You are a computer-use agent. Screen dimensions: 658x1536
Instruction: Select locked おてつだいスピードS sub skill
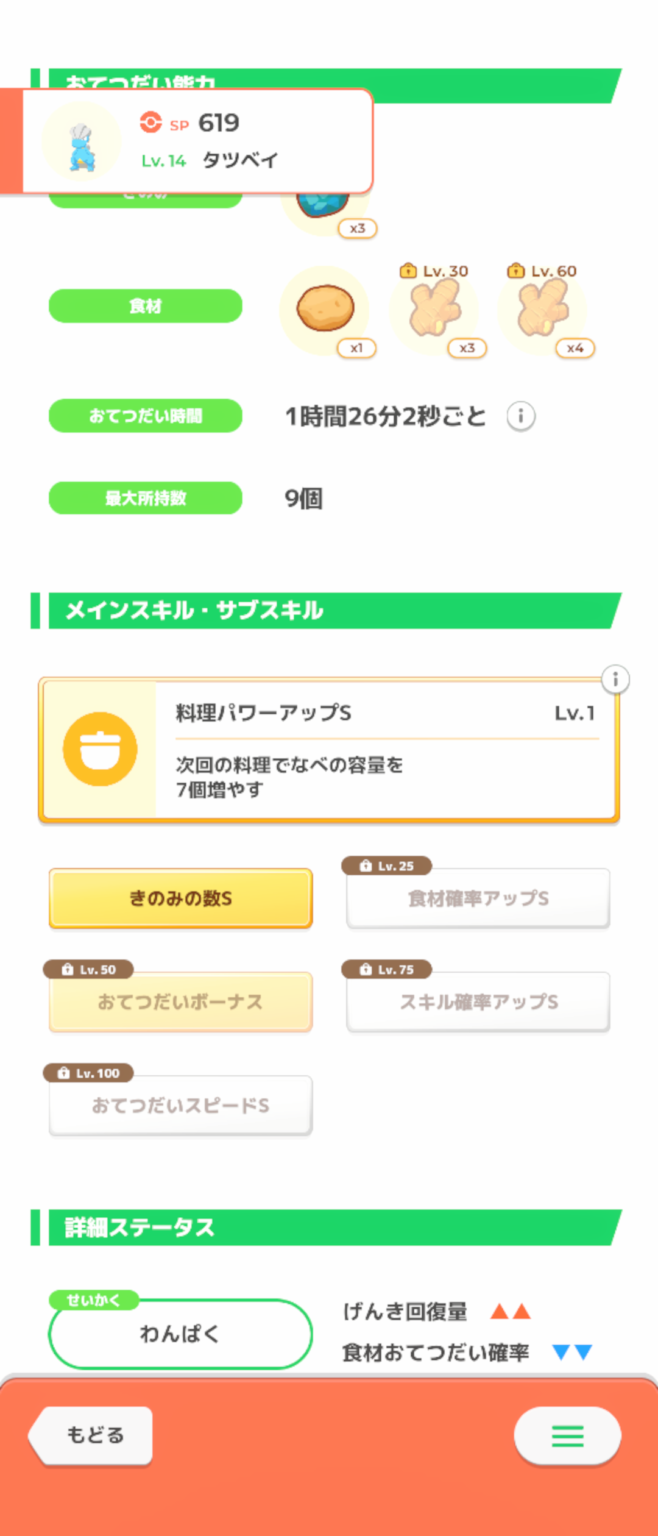[x=181, y=1106]
